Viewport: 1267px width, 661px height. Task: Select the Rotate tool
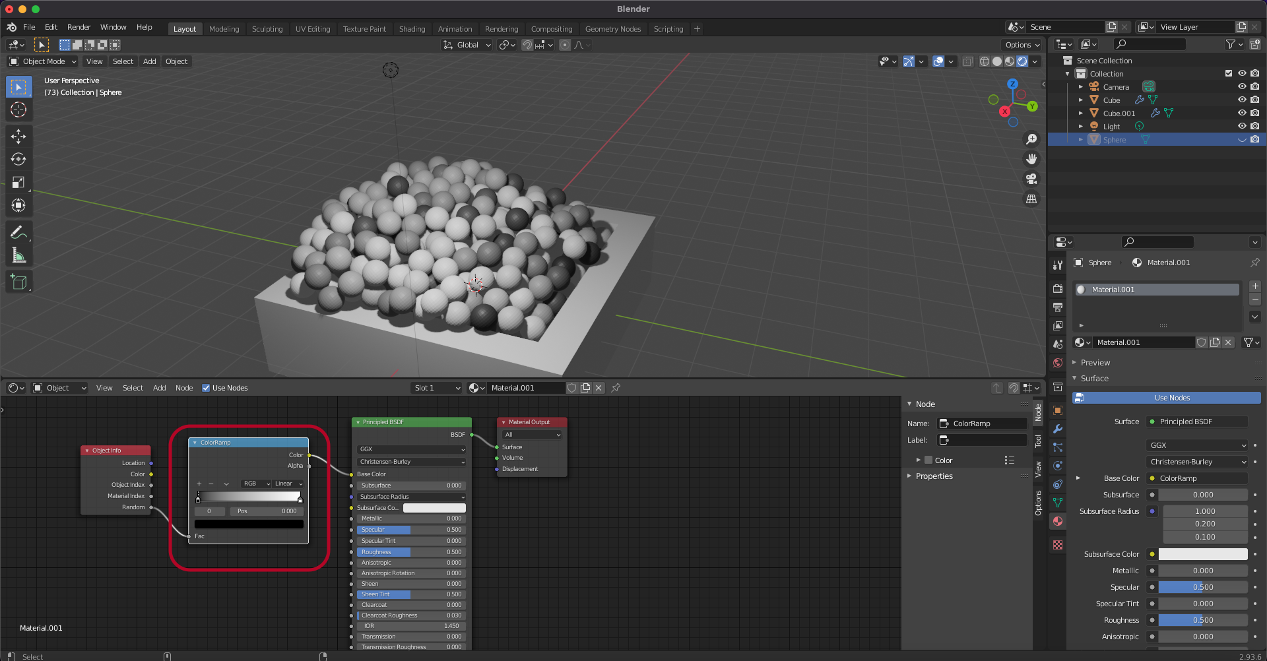click(18, 159)
